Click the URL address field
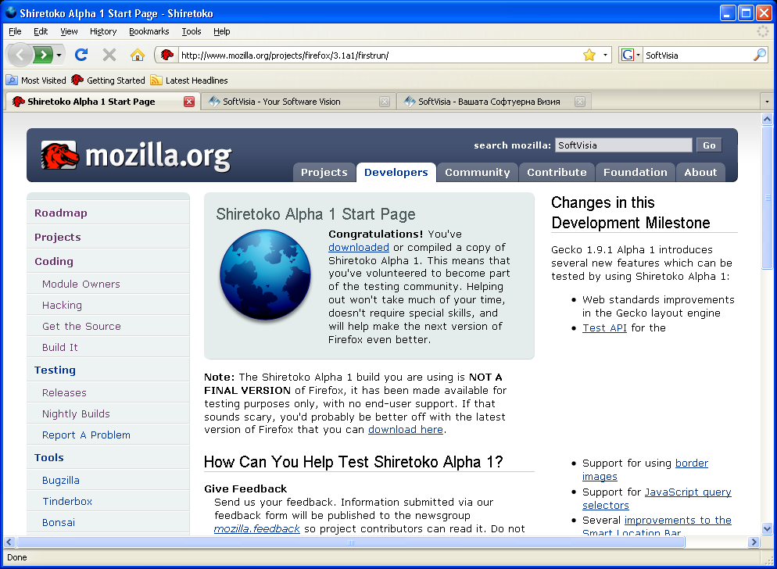 coord(379,55)
